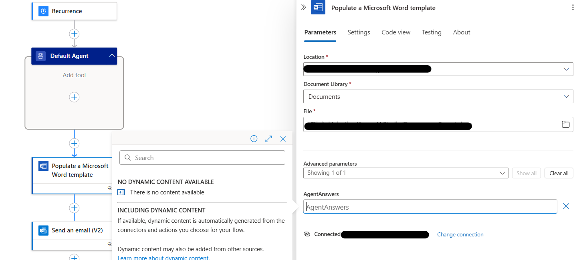Select the Recurrence trigger node

tap(74, 11)
